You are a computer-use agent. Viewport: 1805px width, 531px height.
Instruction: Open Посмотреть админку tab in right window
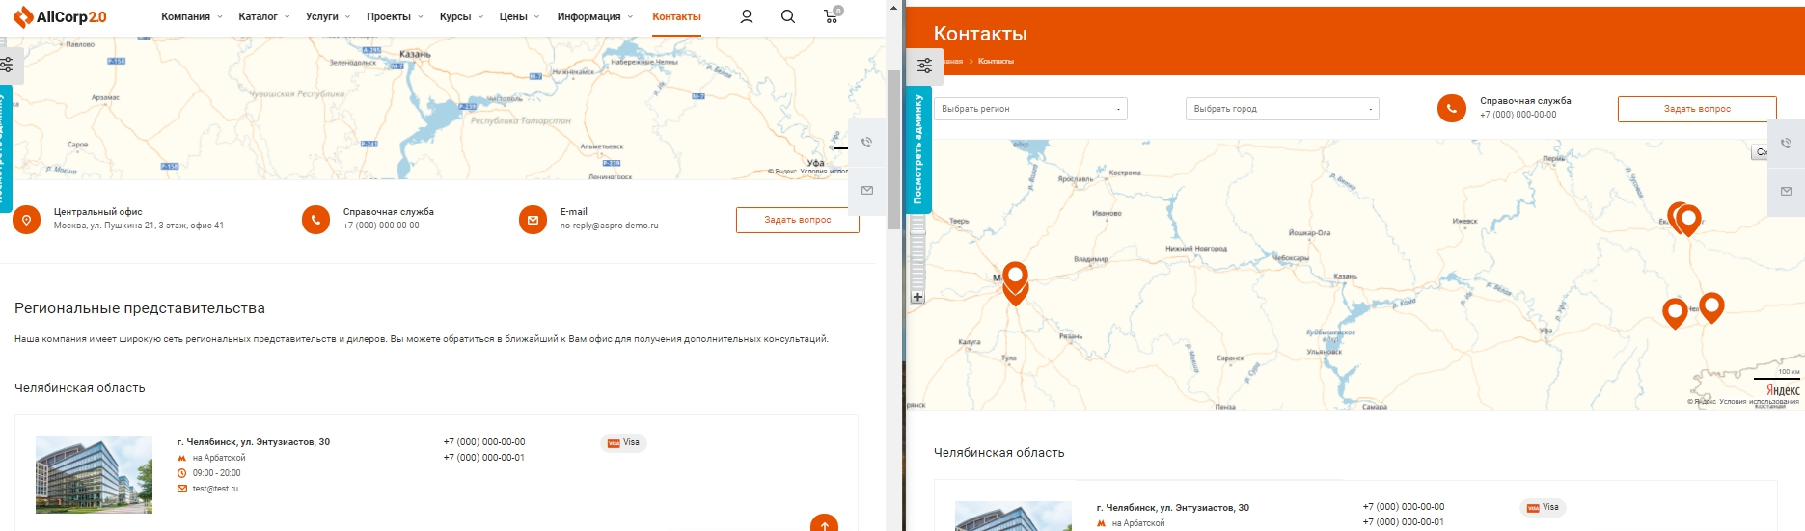pyautogui.click(x=918, y=149)
